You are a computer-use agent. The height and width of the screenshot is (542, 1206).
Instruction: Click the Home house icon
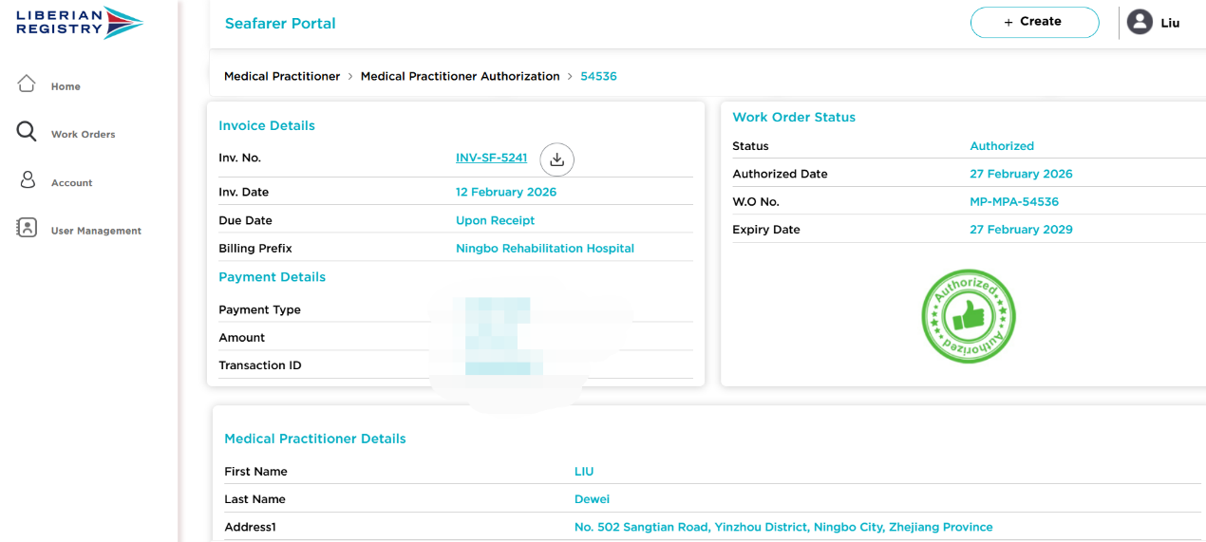coord(27,84)
